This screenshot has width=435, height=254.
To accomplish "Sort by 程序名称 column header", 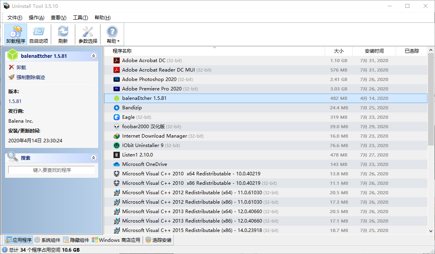I will pyautogui.click(x=214, y=51).
